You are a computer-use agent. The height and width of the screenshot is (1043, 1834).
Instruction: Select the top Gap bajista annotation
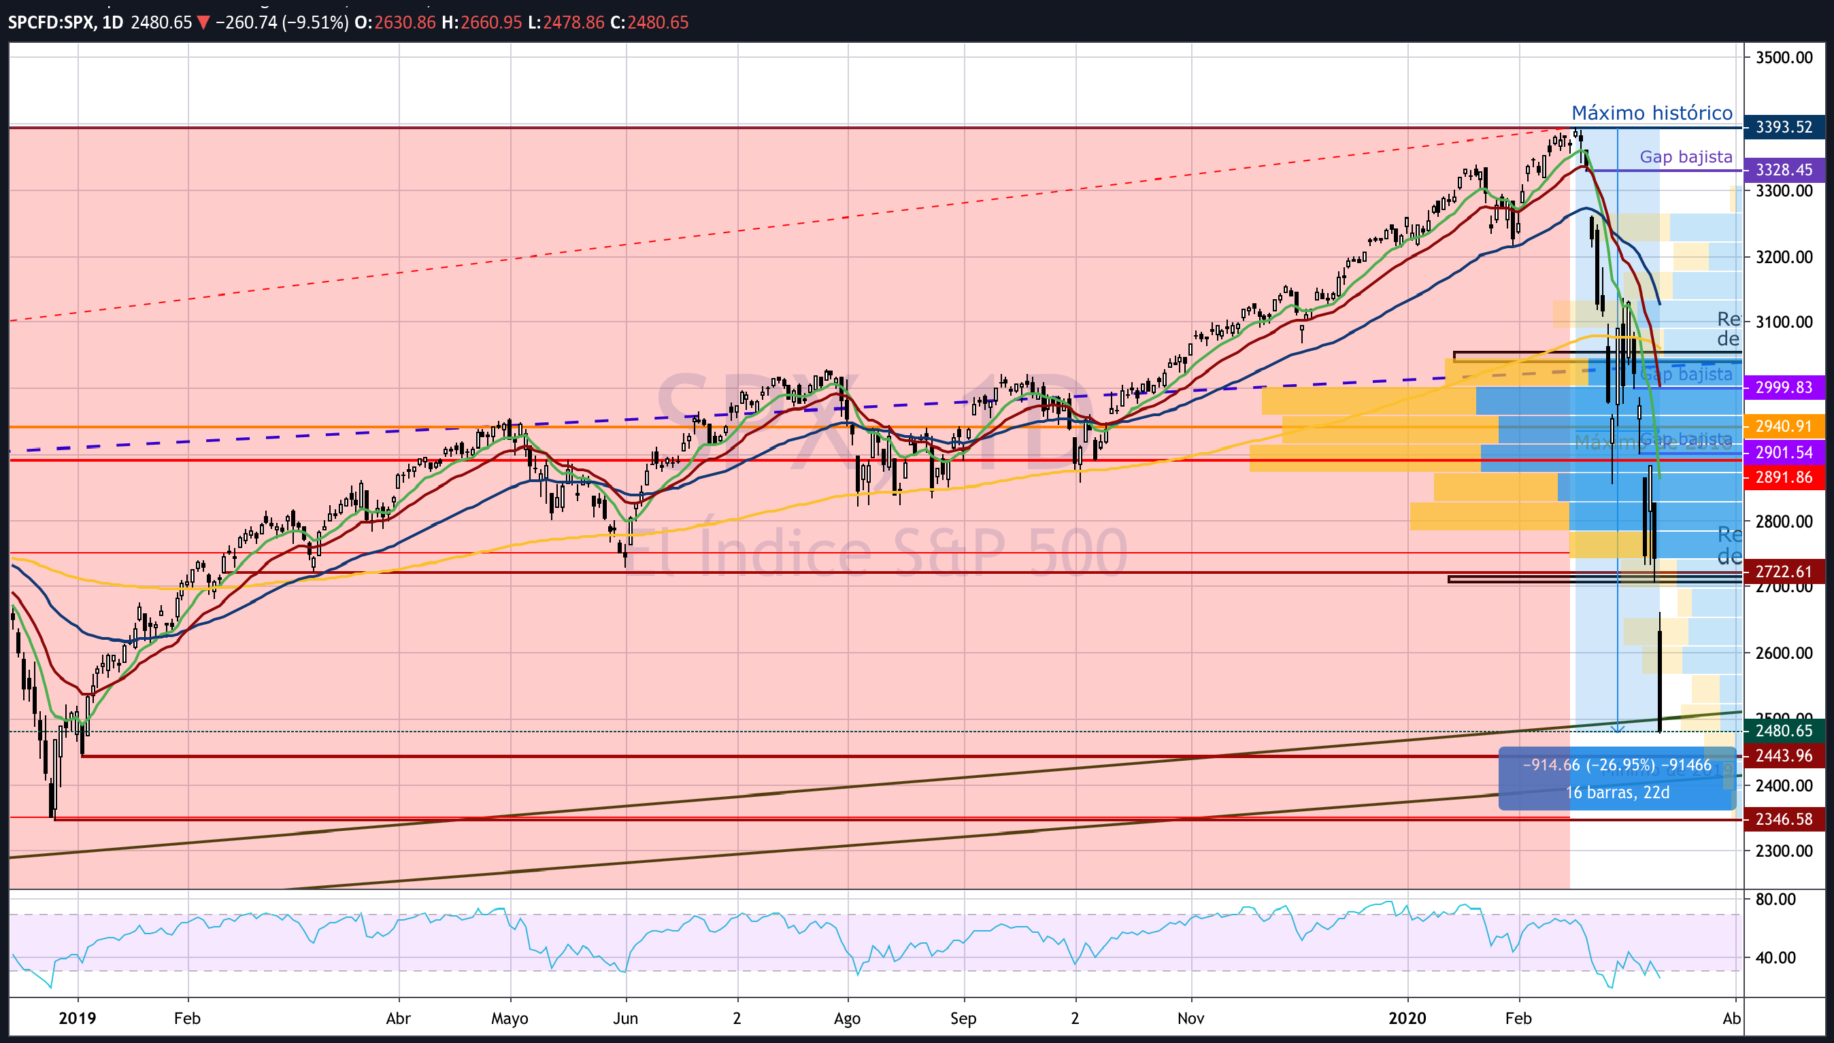pyautogui.click(x=1686, y=156)
